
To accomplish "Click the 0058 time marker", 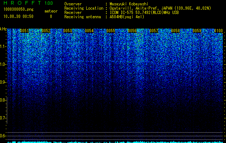I will pyautogui.click(x=176, y=31).
